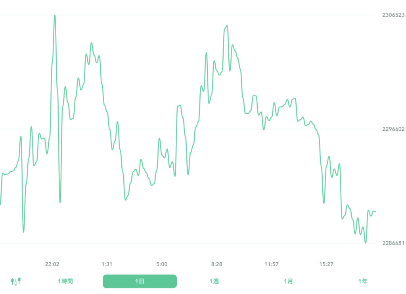Tap the lowest trough of the price line
406x294 pixels.
pyautogui.click(x=366, y=243)
